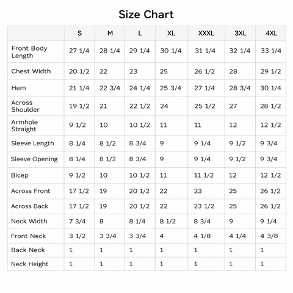This screenshot has width=293, height=293.
Task: Click the Neck Width value 7 3/4
Action: [x=77, y=221]
